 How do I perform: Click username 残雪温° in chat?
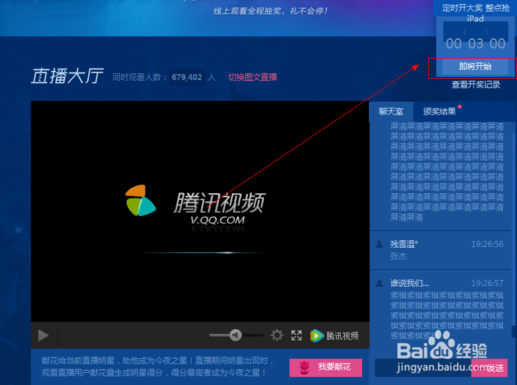point(404,244)
